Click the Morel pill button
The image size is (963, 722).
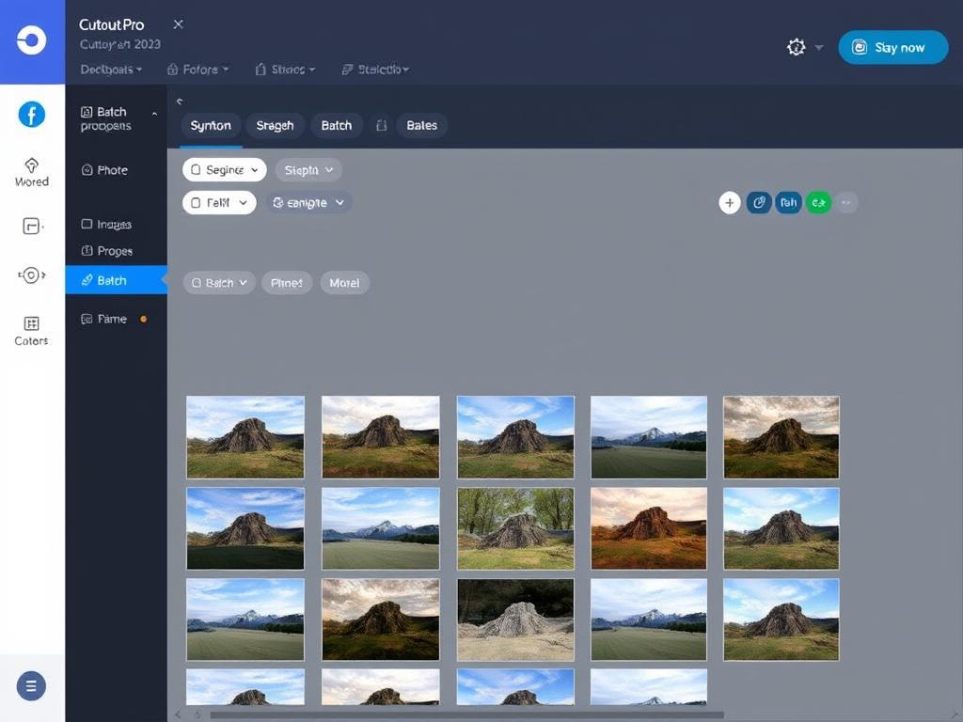[344, 283]
